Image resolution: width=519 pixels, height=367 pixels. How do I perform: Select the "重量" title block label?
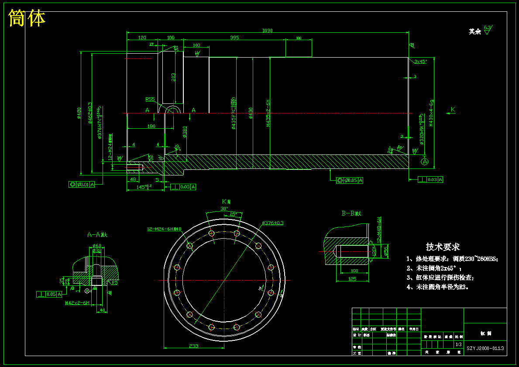pyautogui.click(x=448, y=336)
